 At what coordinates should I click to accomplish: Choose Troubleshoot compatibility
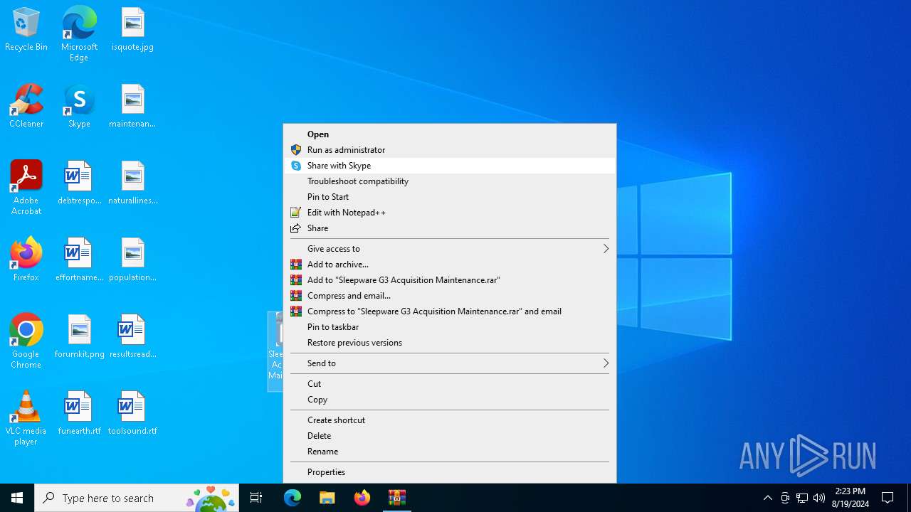click(x=450, y=181)
